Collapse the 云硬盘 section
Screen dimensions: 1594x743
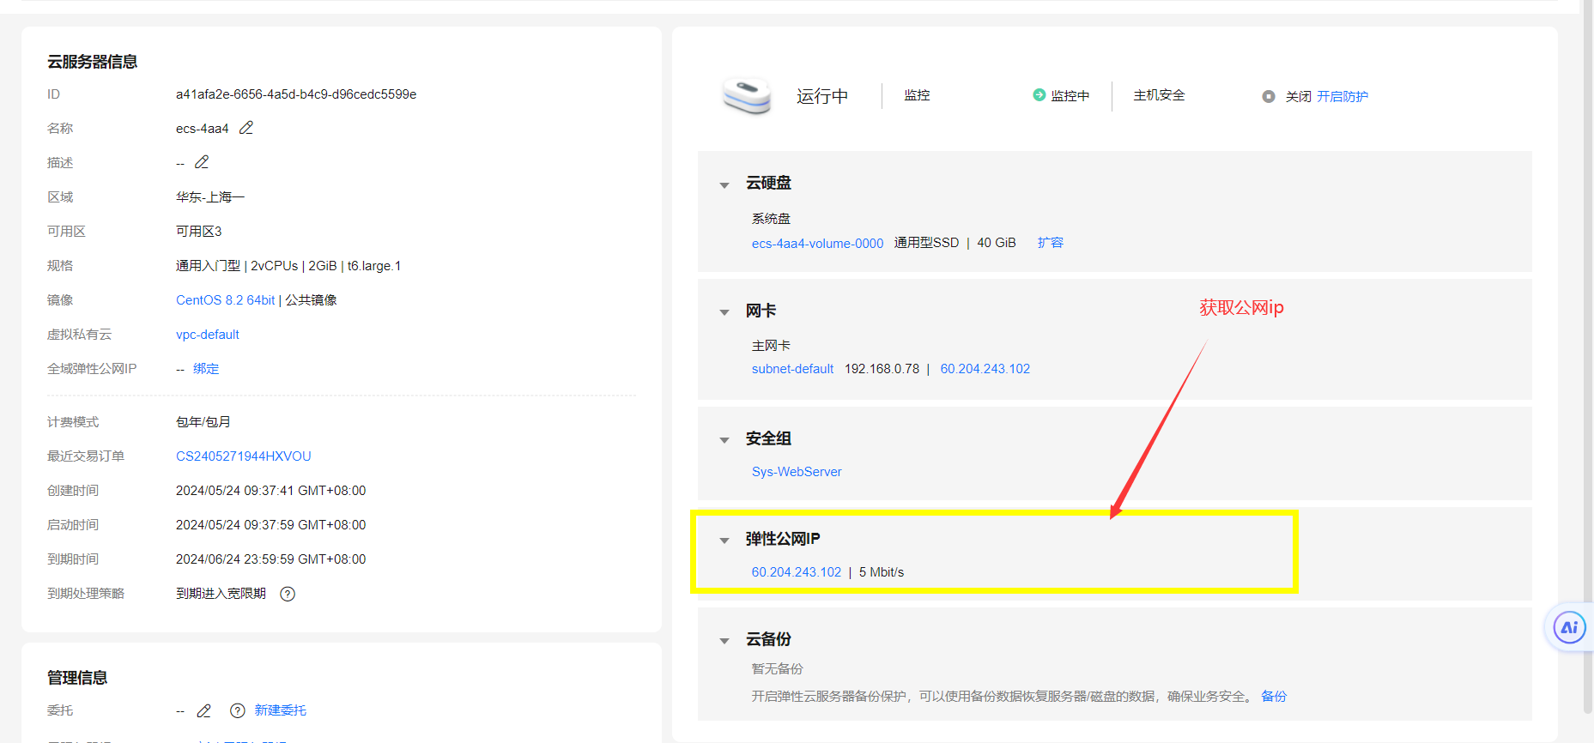[x=724, y=184]
